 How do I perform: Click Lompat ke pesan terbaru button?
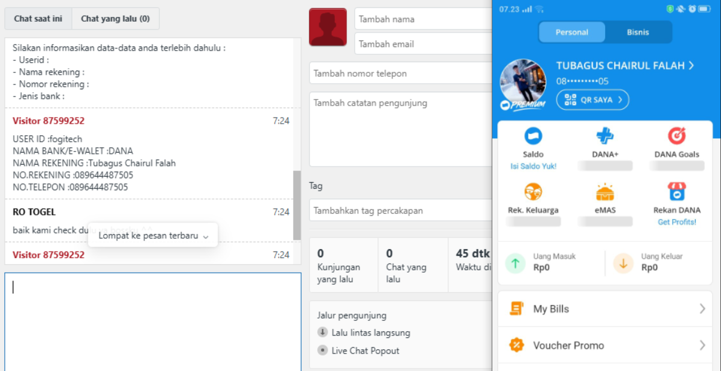(153, 235)
